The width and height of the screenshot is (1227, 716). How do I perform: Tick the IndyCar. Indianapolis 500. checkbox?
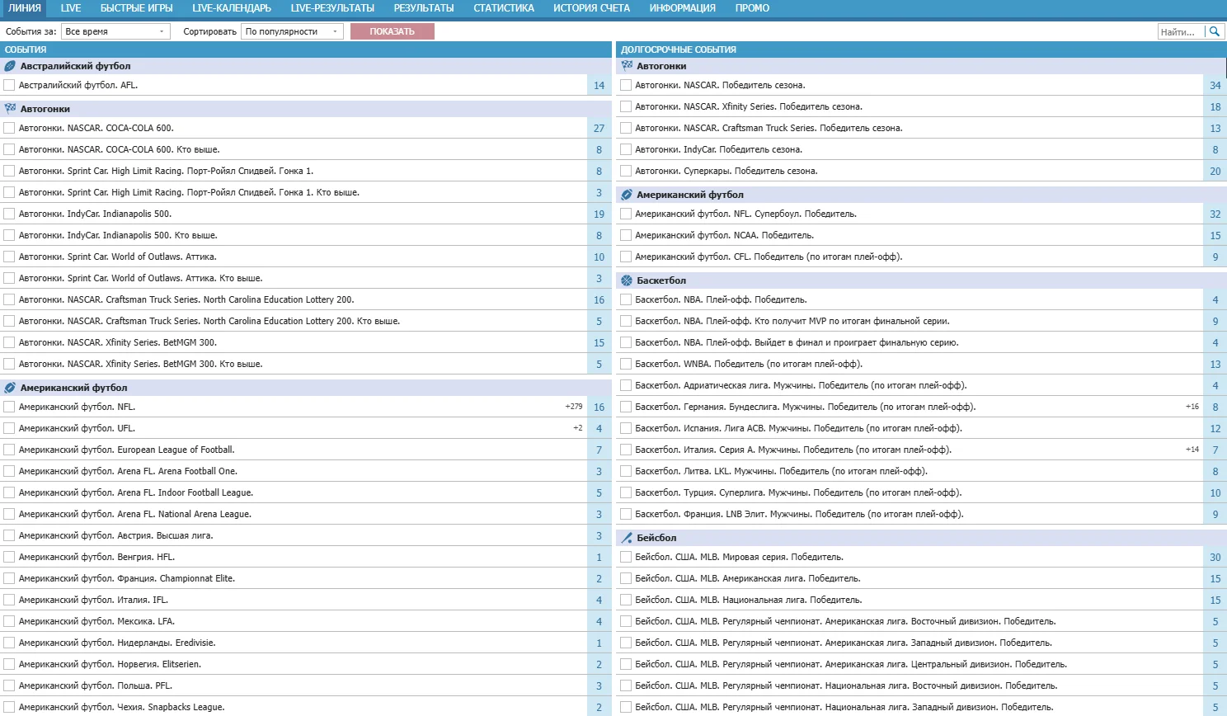(9, 214)
